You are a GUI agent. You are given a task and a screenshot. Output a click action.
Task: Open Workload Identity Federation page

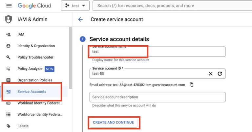point(39,103)
